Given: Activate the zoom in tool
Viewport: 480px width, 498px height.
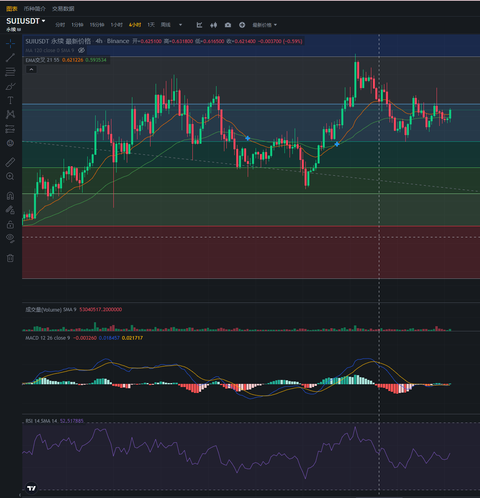Looking at the screenshot, I should pos(10,177).
